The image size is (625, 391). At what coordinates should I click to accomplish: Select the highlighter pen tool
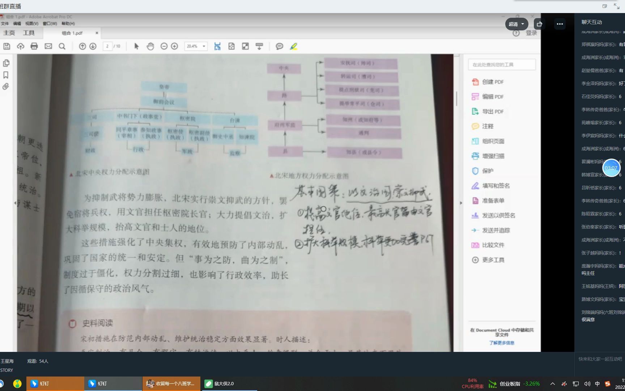tap(293, 46)
